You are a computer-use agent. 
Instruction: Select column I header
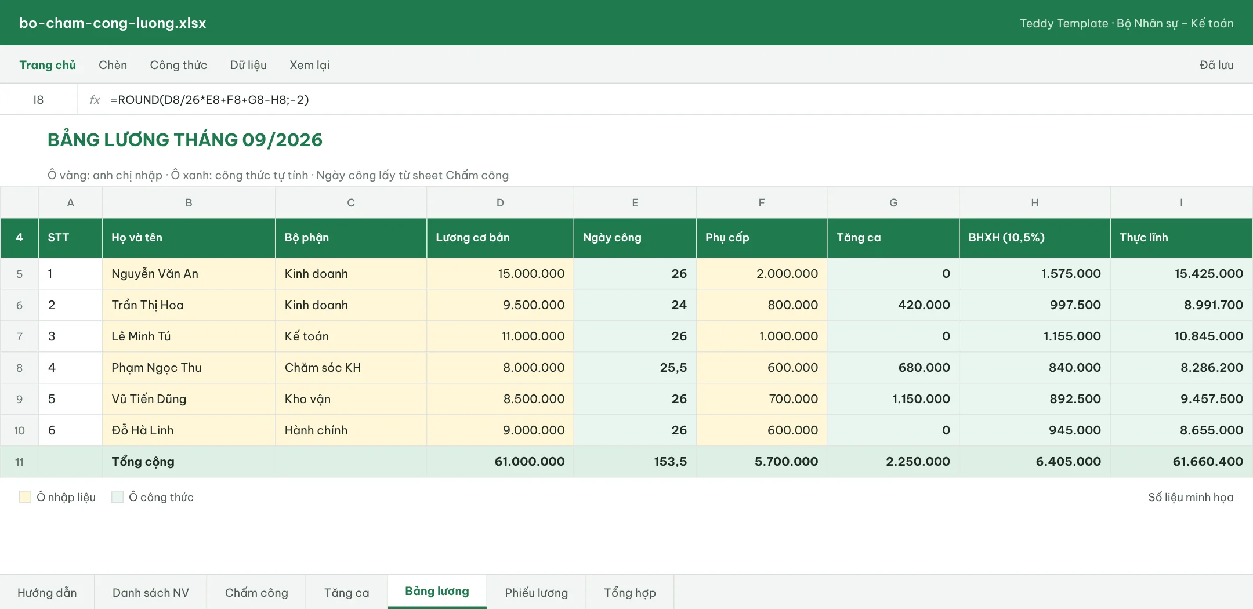click(1181, 203)
